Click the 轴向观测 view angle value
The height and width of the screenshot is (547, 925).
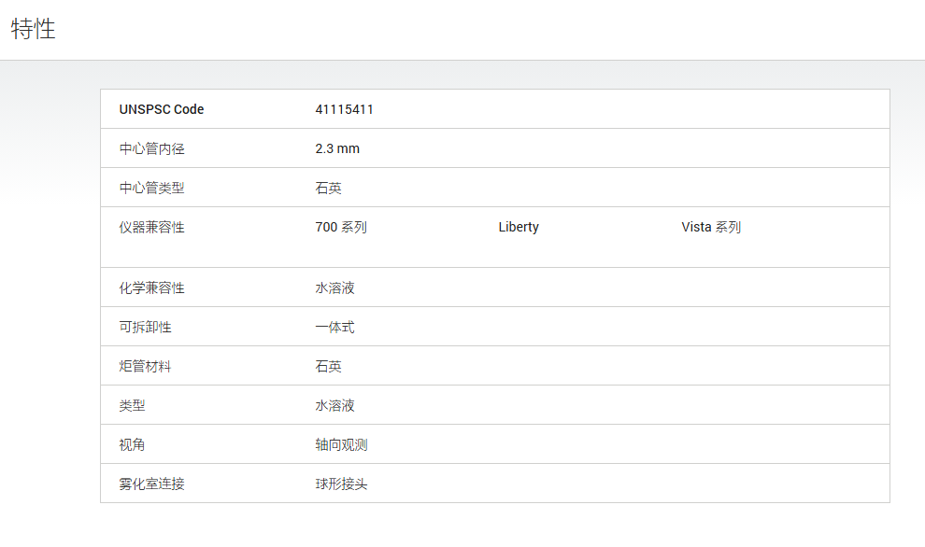(341, 445)
